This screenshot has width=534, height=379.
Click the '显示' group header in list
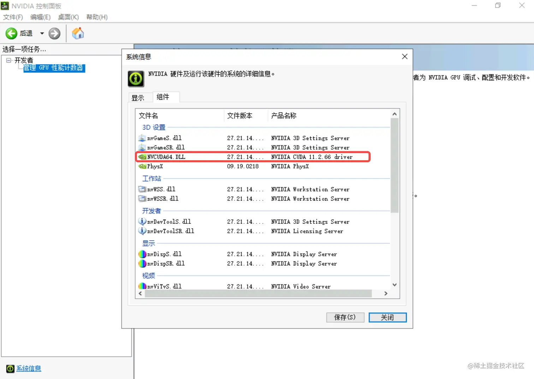tap(149, 243)
